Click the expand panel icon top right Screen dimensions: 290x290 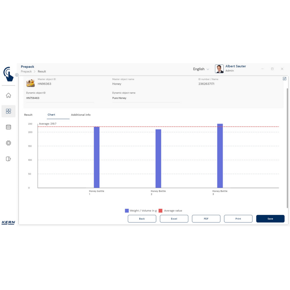[284, 79]
